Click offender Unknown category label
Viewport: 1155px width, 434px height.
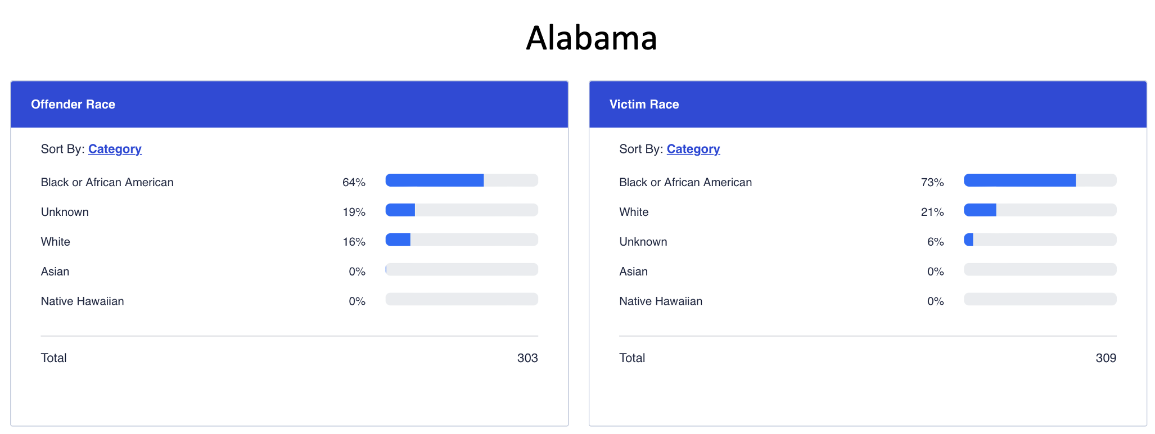point(65,212)
